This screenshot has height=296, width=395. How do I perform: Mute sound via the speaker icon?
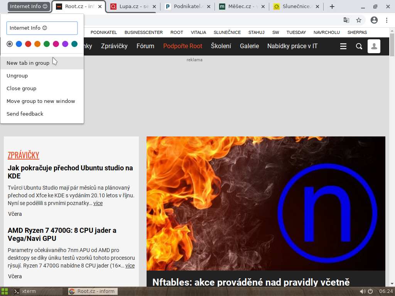[x=363, y=291]
